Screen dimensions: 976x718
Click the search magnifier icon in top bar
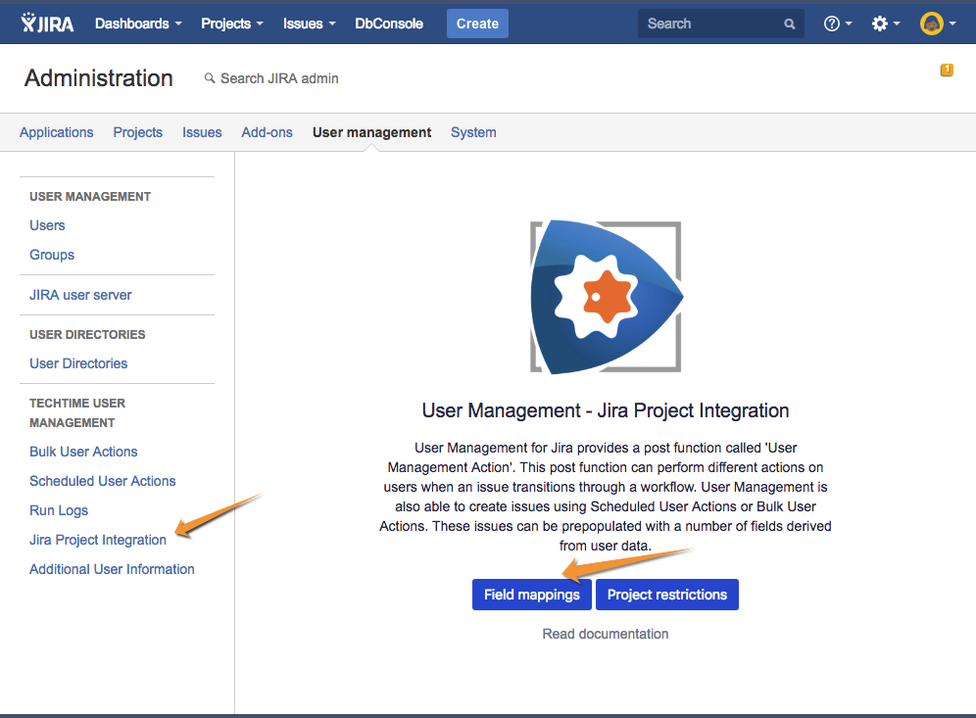(789, 24)
